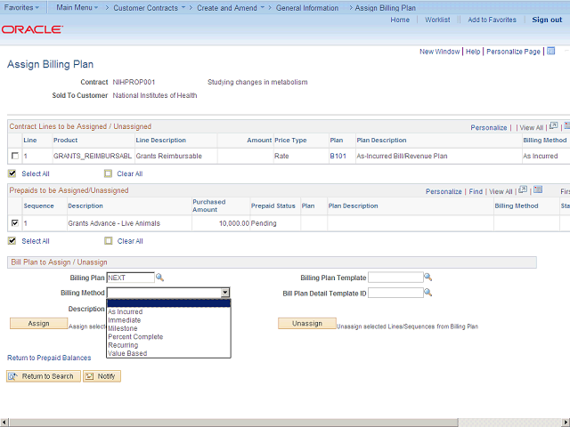Click popup-window icon in Prepaids grid header
Viewport: 570px width, 427px height.
(x=523, y=190)
